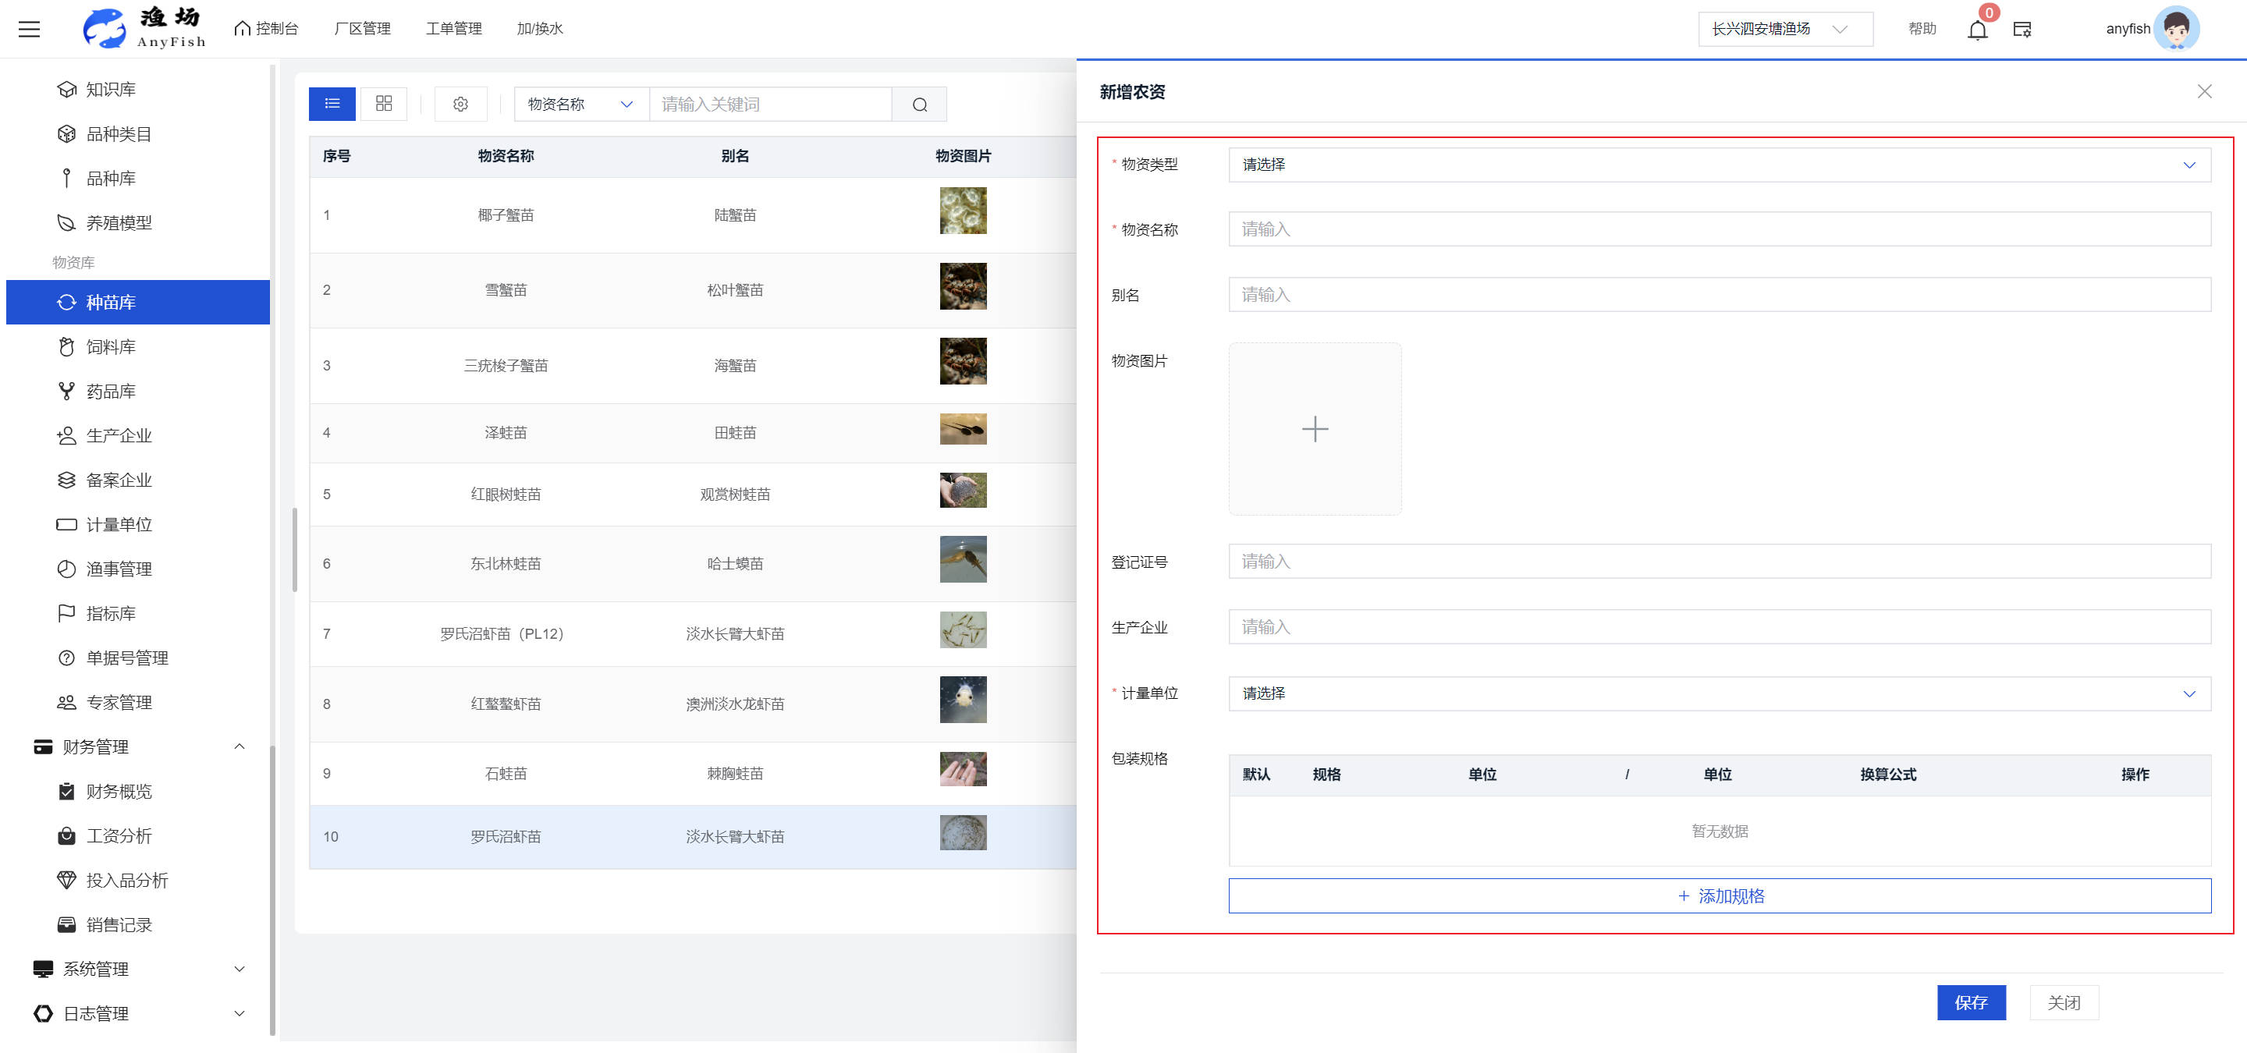
Task: Click the 保存 button
Action: (1971, 1002)
